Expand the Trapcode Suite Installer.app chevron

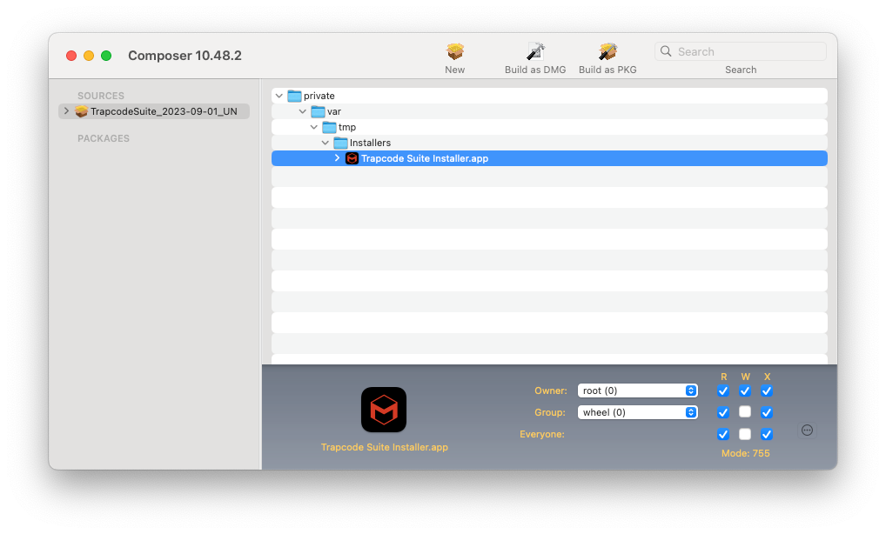[338, 158]
